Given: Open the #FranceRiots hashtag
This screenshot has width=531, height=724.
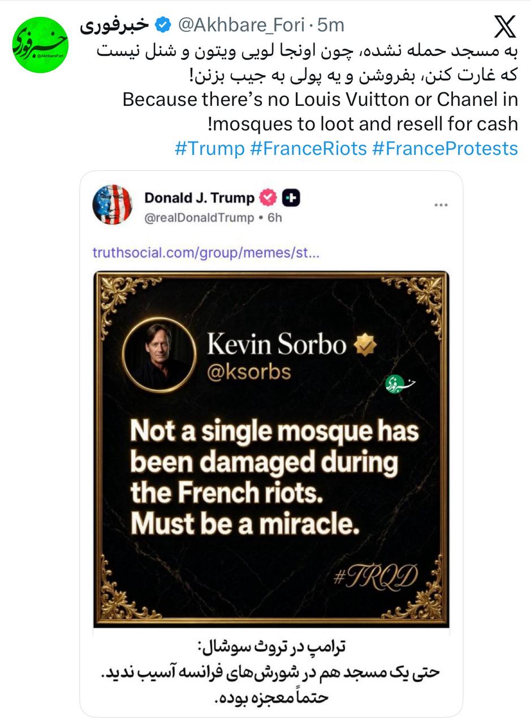Looking at the screenshot, I should (x=308, y=148).
